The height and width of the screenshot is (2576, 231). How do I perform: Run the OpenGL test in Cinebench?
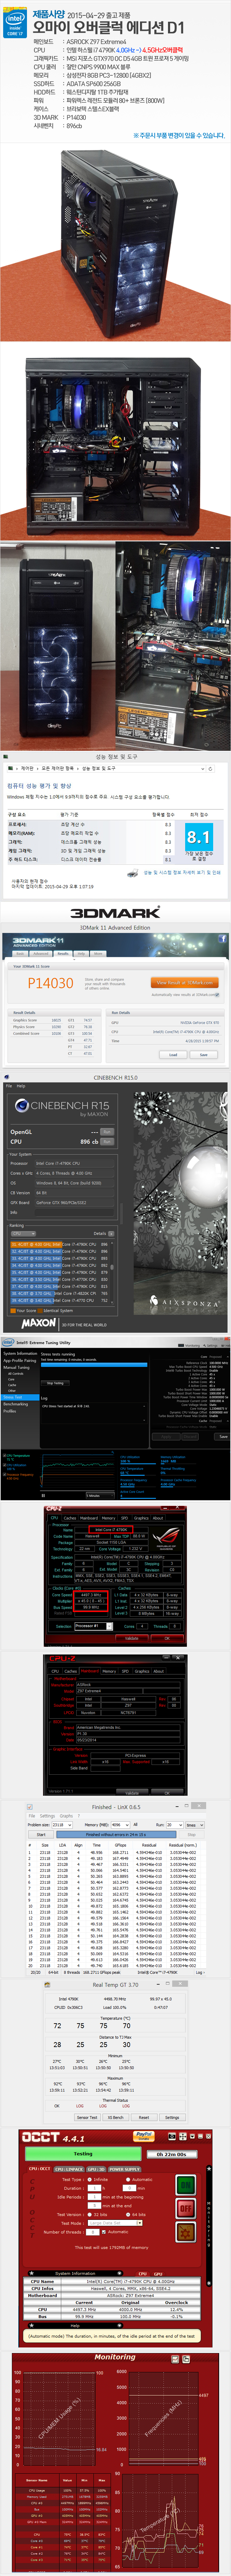[107, 1132]
